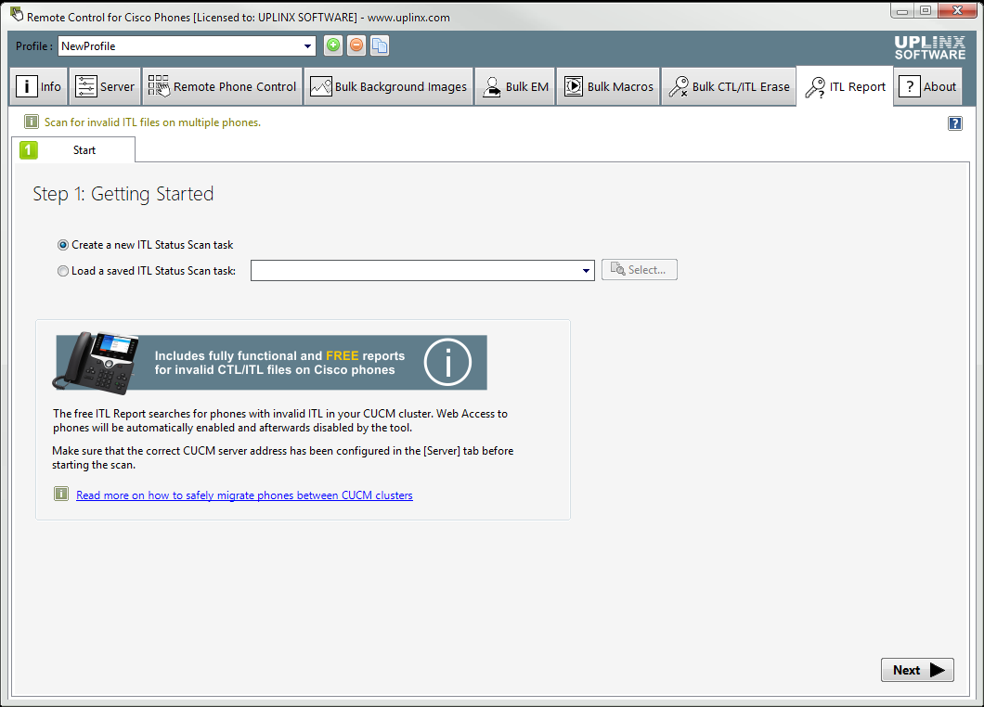Switch to the Bulk EM tab
Viewport: 984px width, 707px height.
[515, 86]
